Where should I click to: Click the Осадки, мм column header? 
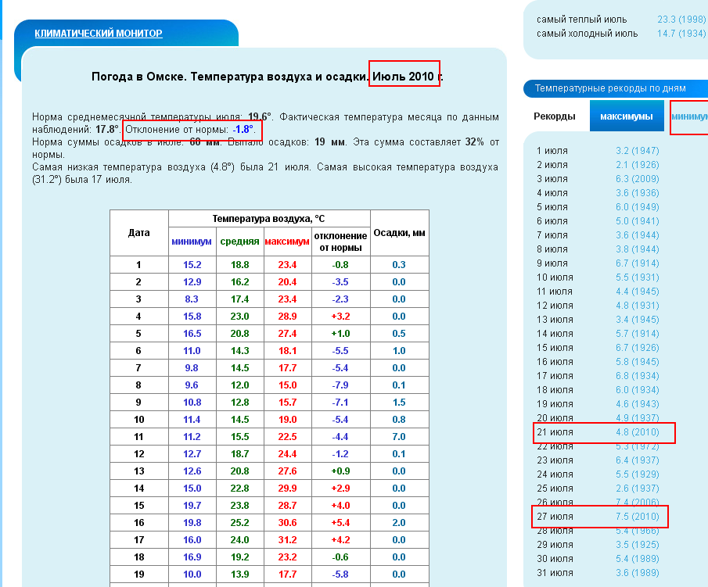399,233
